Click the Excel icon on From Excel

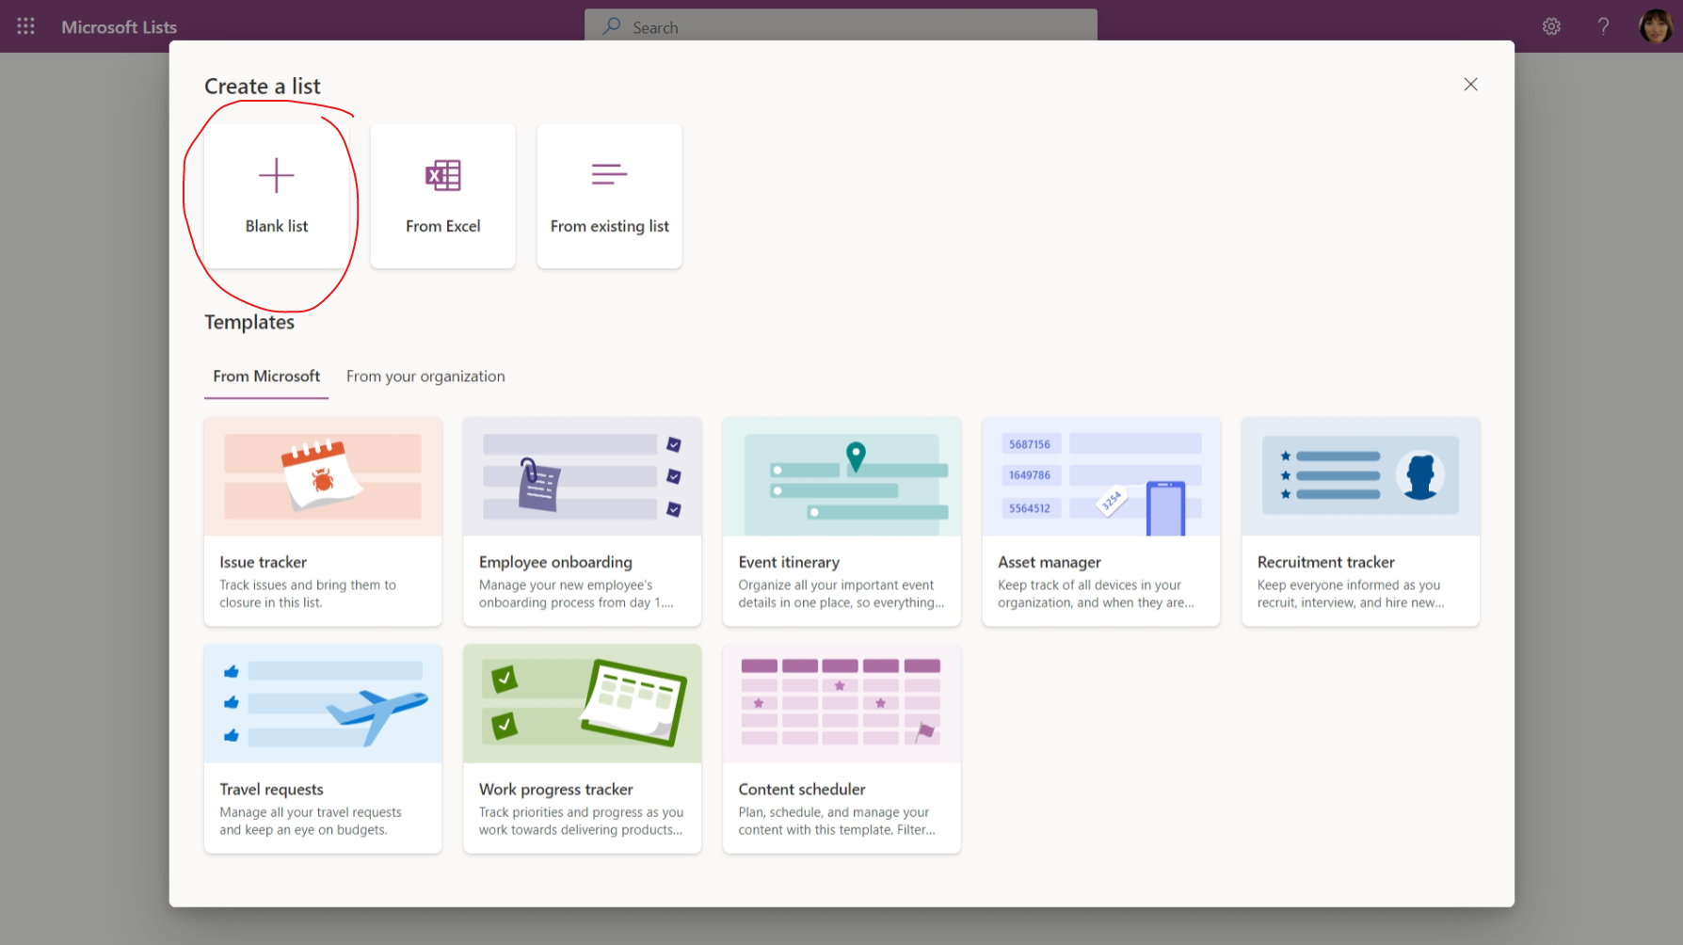coord(443,175)
